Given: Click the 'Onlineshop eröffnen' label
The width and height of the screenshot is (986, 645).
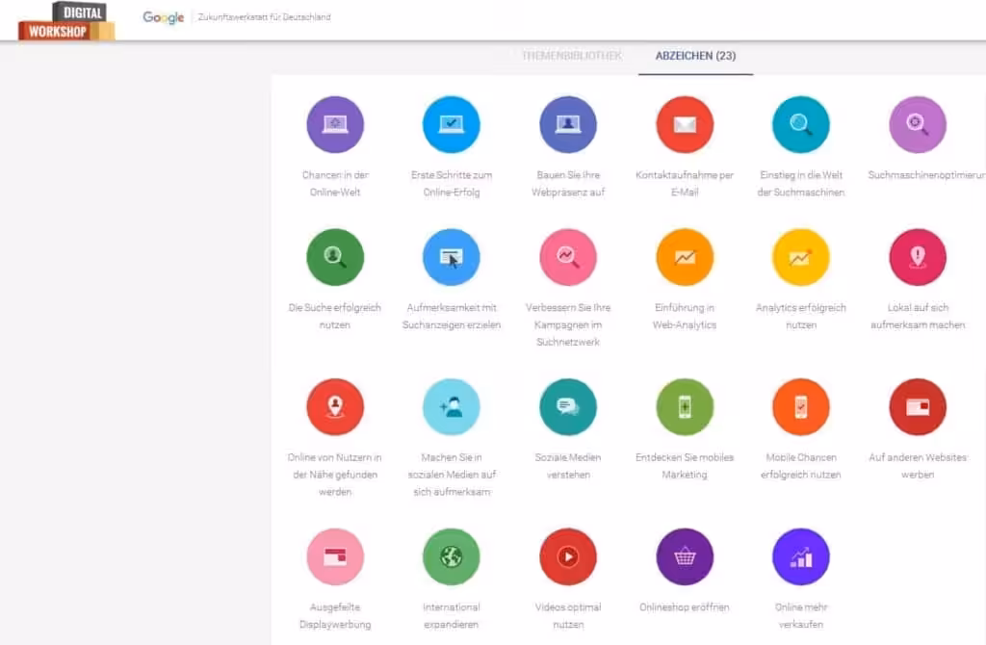Looking at the screenshot, I should coord(685,607).
